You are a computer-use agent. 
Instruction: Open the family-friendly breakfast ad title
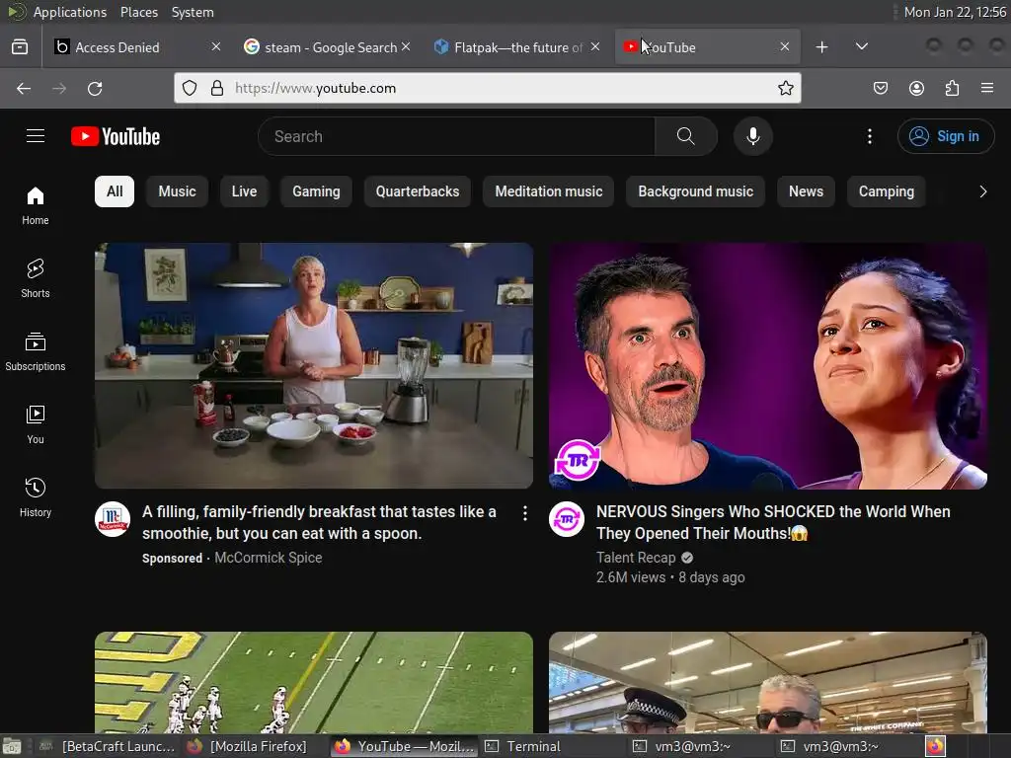click(319, 523)
